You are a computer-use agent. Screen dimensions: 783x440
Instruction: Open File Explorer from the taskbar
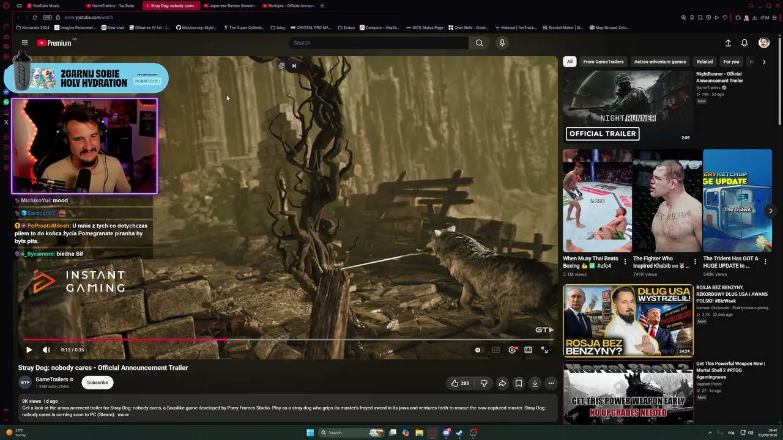click(x=419, y=433)
